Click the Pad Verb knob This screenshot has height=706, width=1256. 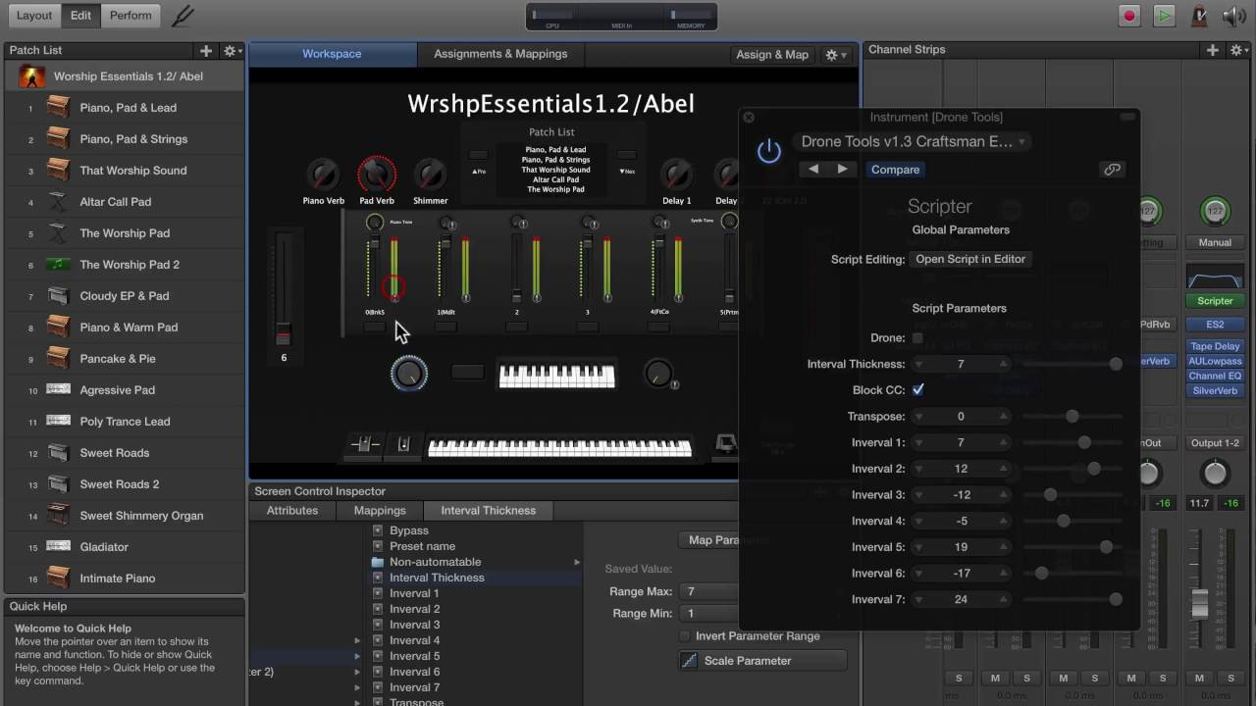pos(376,176)
